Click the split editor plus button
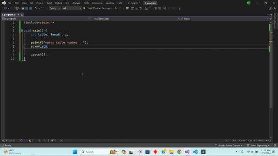Viewport: 278px width, 156px height. [x=271, y=19]
